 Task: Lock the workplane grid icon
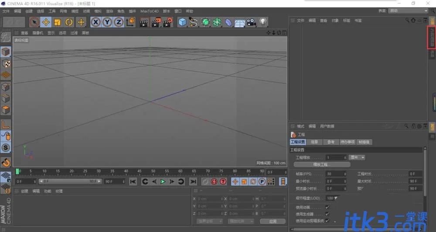coord(6,177)
